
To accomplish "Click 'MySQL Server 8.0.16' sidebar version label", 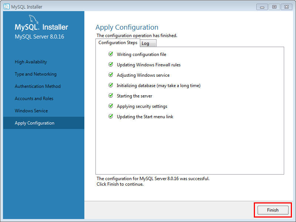I will 40,37.
